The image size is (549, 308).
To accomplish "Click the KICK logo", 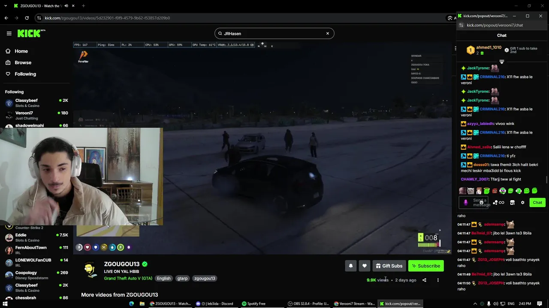I will (x=31, y=33).
